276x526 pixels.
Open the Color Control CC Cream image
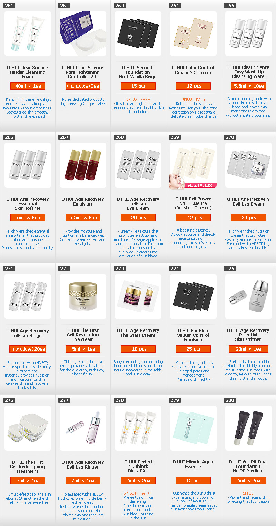coord(193,34)
